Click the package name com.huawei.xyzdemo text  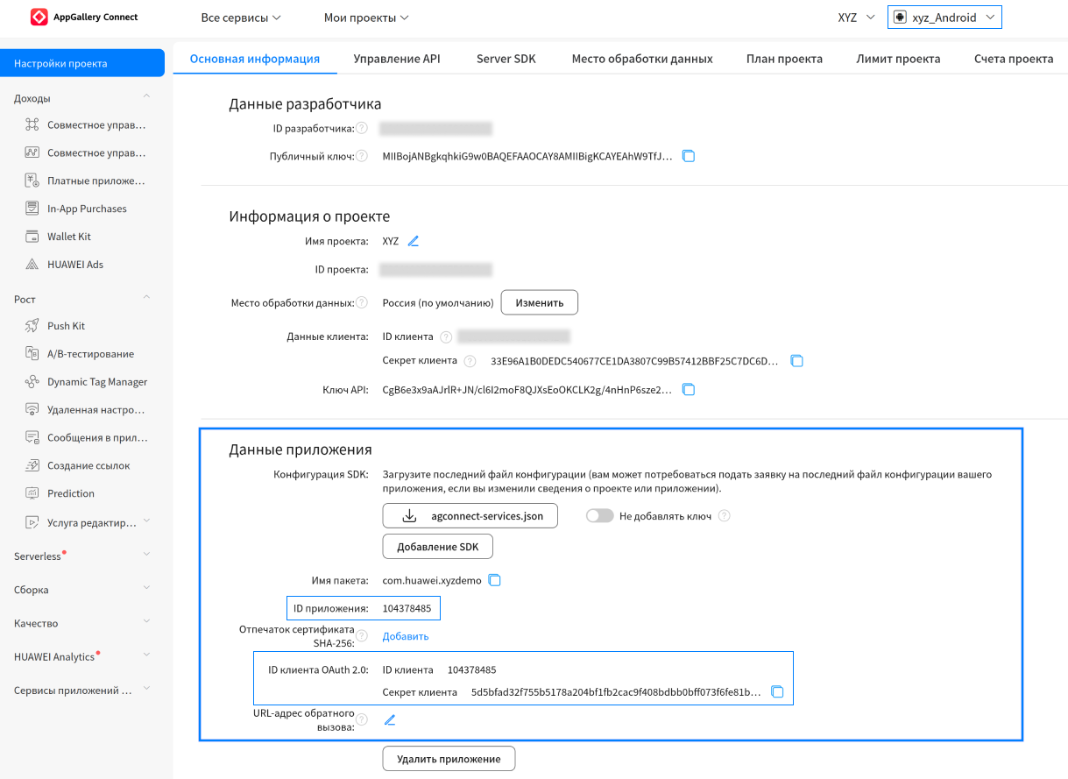(x=432, y=580)
